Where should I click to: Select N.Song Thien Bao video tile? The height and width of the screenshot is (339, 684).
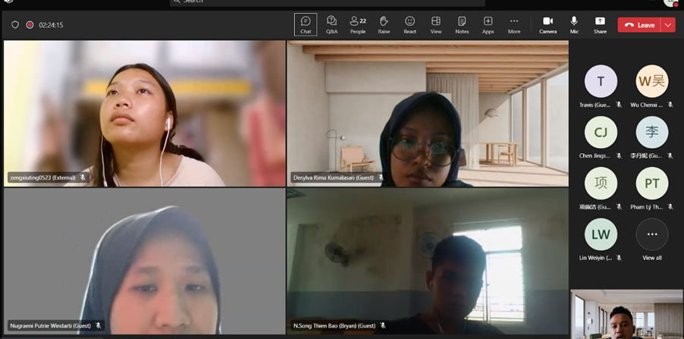428,261
